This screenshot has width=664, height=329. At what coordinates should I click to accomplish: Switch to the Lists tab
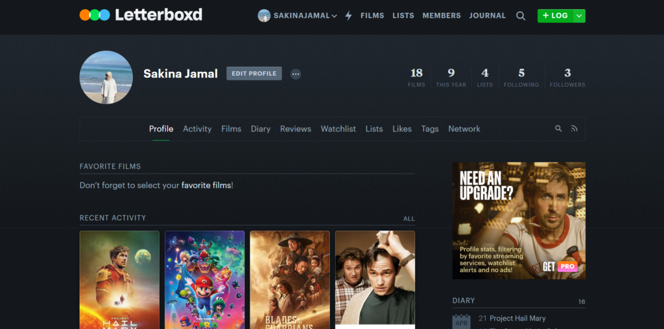click(374, 128)
